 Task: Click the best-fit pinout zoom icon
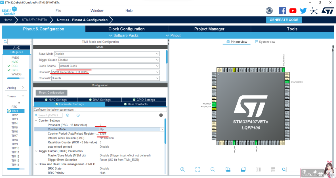(198, 169)
